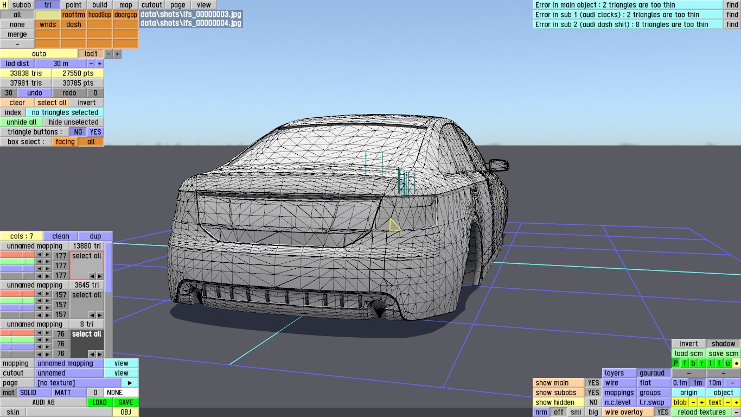The image size is (741, 417).
Task: Set box select to facing
Action: (65, 142)
